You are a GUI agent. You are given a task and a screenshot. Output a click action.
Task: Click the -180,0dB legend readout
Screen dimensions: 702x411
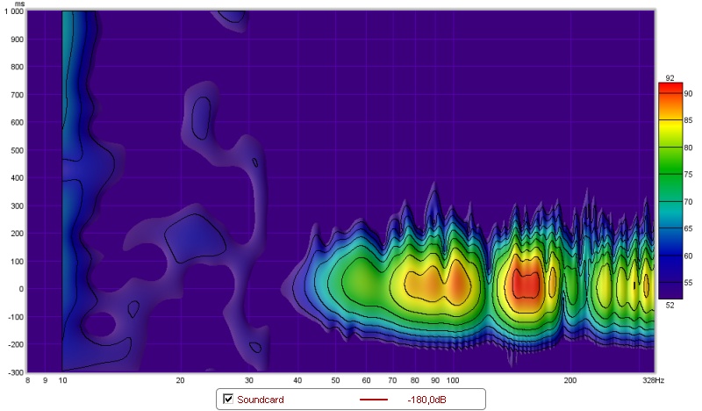tap(427, 400)
